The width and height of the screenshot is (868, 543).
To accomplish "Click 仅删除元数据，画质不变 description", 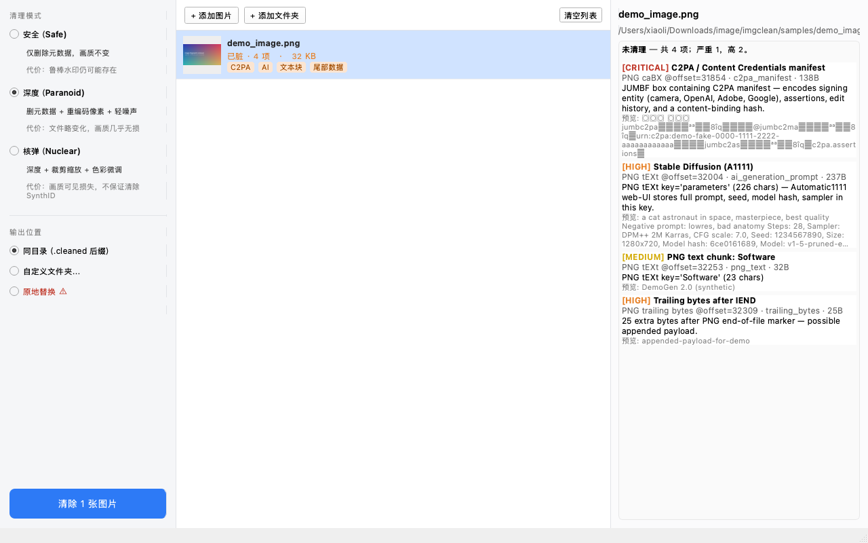I will pyautogui.click(x=68, y=53).
